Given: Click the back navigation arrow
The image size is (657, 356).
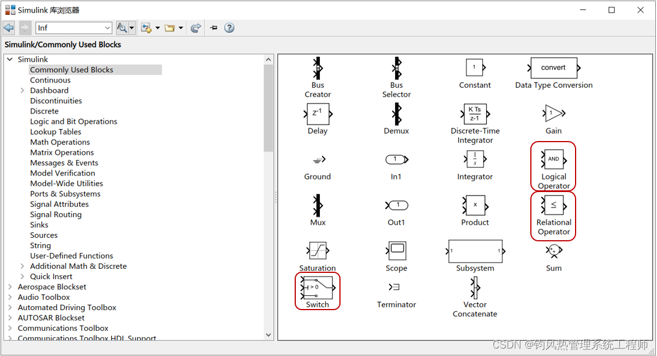Looking at the screenshot, I should 9,28.
